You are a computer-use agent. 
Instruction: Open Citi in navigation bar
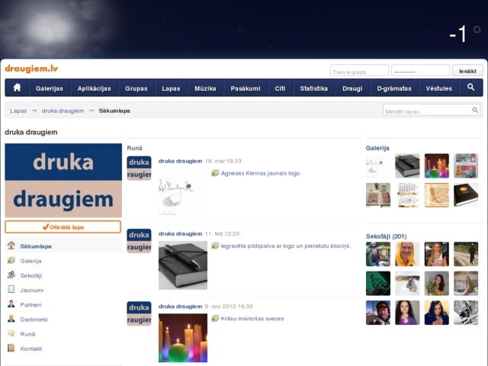pos(280,88)
